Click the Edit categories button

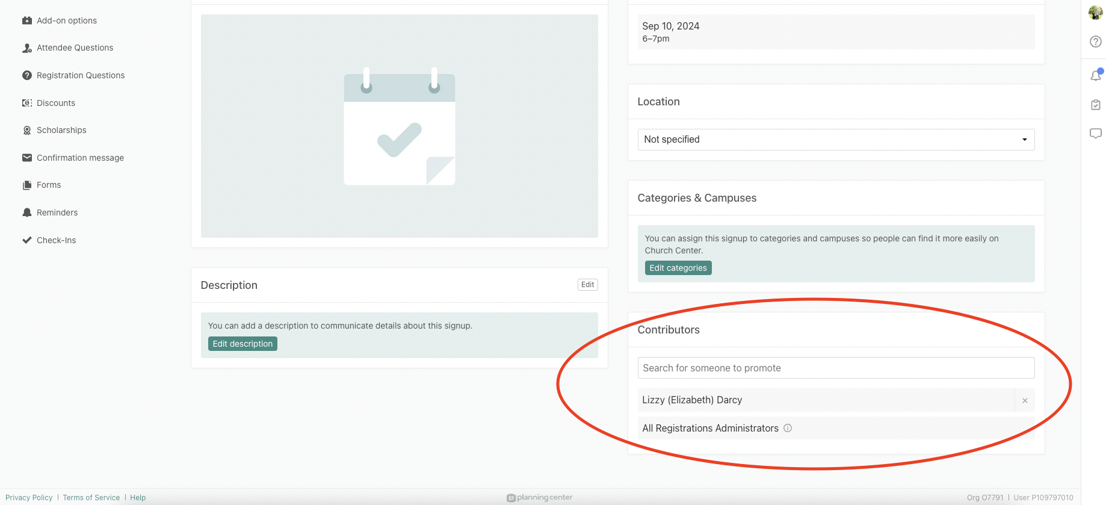tap(678, 268)
